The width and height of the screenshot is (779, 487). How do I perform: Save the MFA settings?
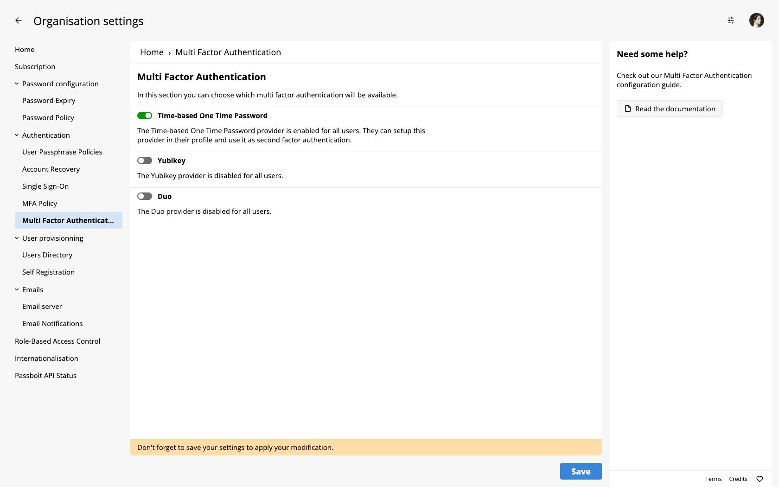(x=581, y=471)
